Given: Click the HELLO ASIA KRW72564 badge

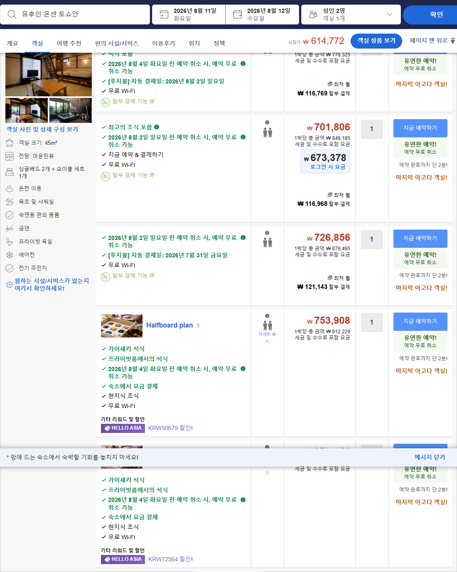Looking at the screenshot, I should tap(123, 559).
